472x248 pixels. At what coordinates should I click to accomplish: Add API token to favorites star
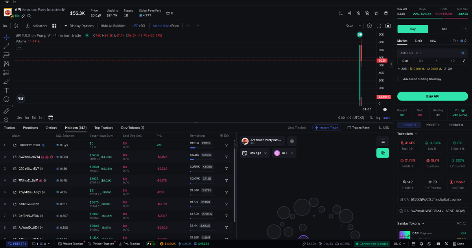pos(376,13)
